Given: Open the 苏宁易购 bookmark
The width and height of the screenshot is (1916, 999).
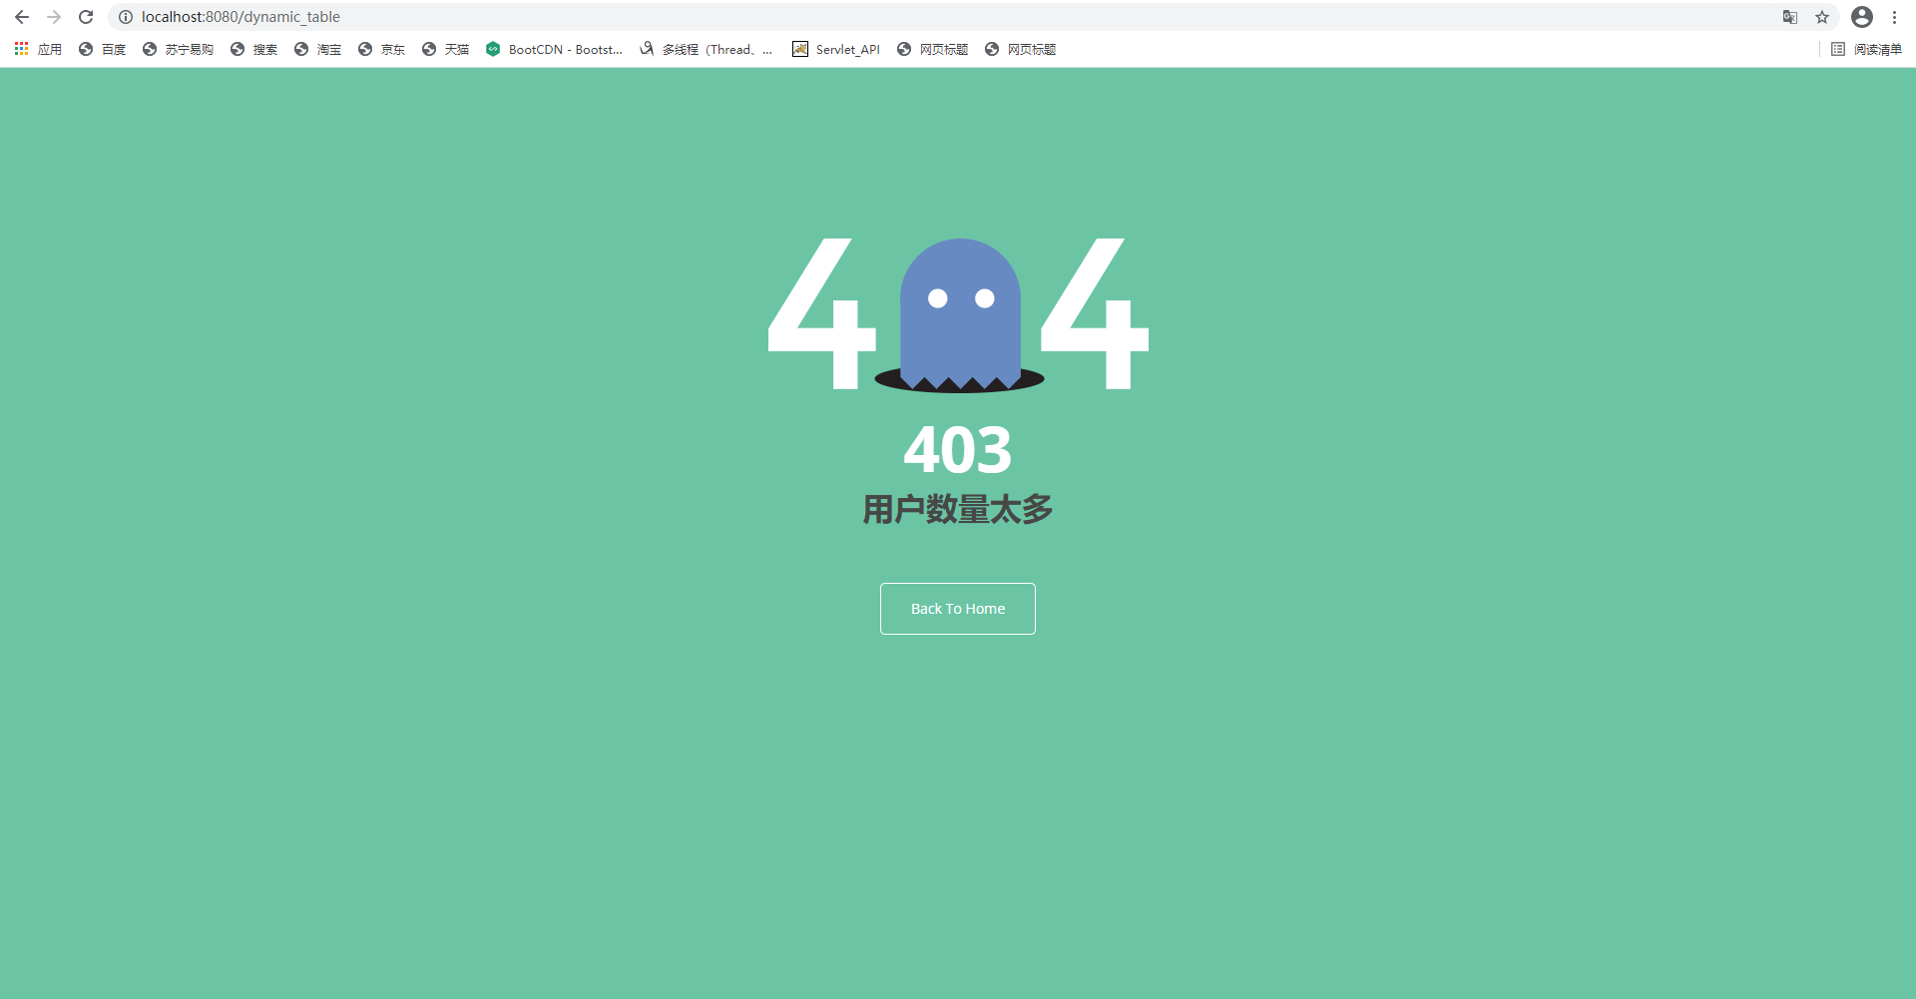Looking at the screenshot, I should click(178, 49).
